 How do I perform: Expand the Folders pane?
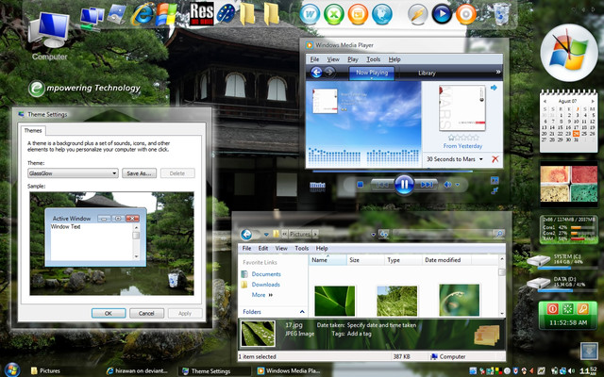coord(302,312)
